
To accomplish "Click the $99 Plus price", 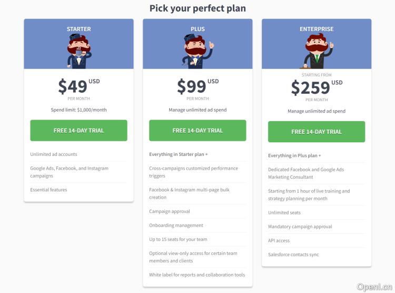I will coord(192,86).
